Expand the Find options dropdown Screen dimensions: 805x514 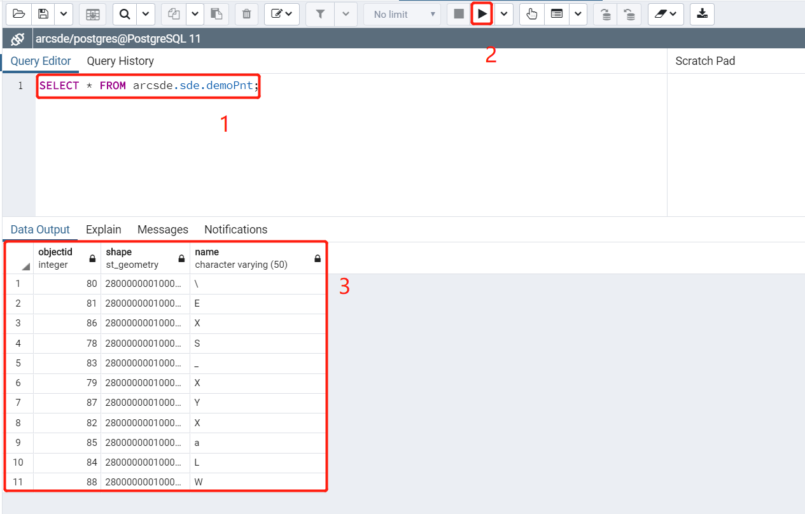(x=146, y=13)
